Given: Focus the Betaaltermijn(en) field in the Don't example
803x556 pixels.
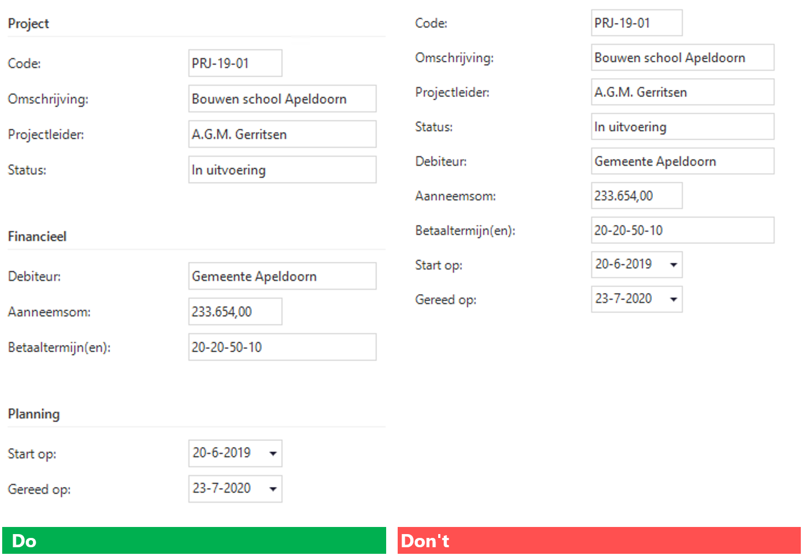Looking at the screenshot, I should click(x=682, y=231).
